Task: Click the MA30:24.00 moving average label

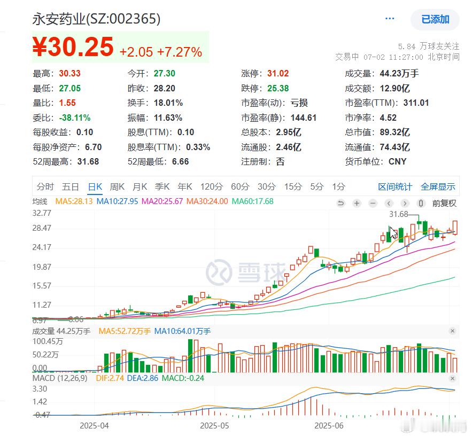Action: (207, 201)
